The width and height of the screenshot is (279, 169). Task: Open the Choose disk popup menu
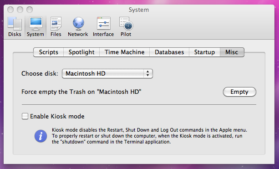(x=107, y=73)
